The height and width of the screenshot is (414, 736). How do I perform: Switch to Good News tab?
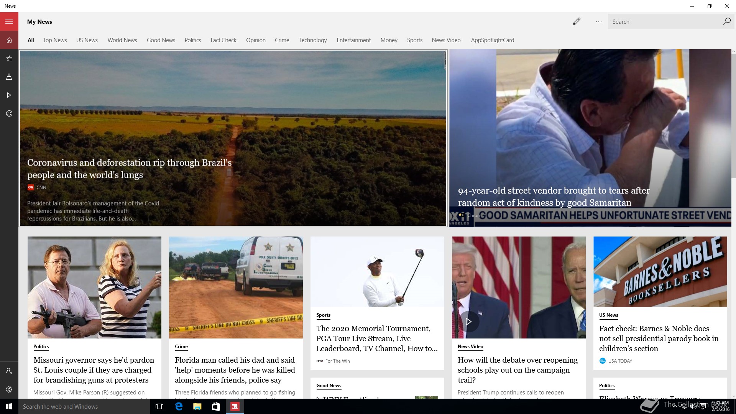pyautogui.click(x=161, y=40)
